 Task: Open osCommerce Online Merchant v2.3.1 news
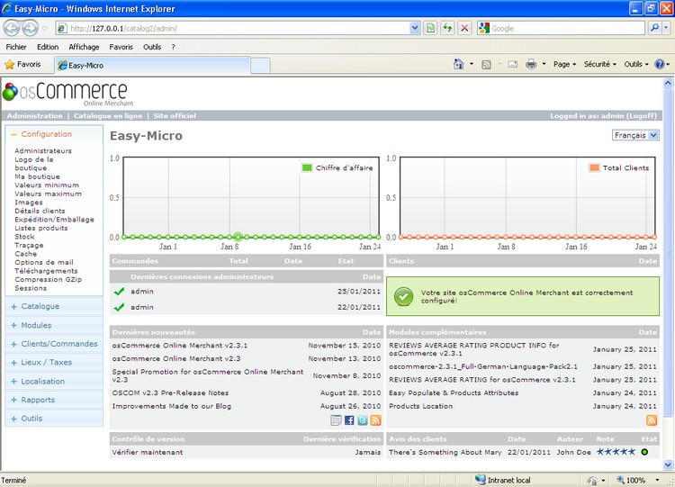(x=180, y=346)
